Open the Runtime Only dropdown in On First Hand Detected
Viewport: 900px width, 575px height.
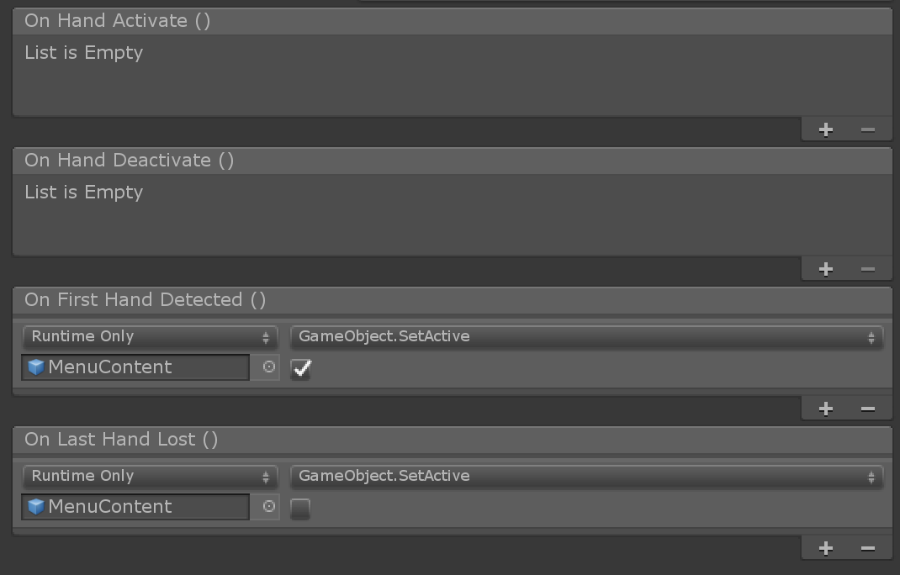(x=150, y=336)
